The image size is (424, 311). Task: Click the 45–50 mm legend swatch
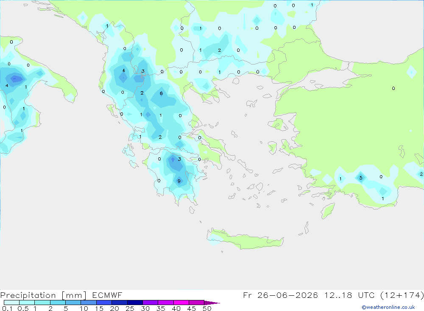pos(196,303)
